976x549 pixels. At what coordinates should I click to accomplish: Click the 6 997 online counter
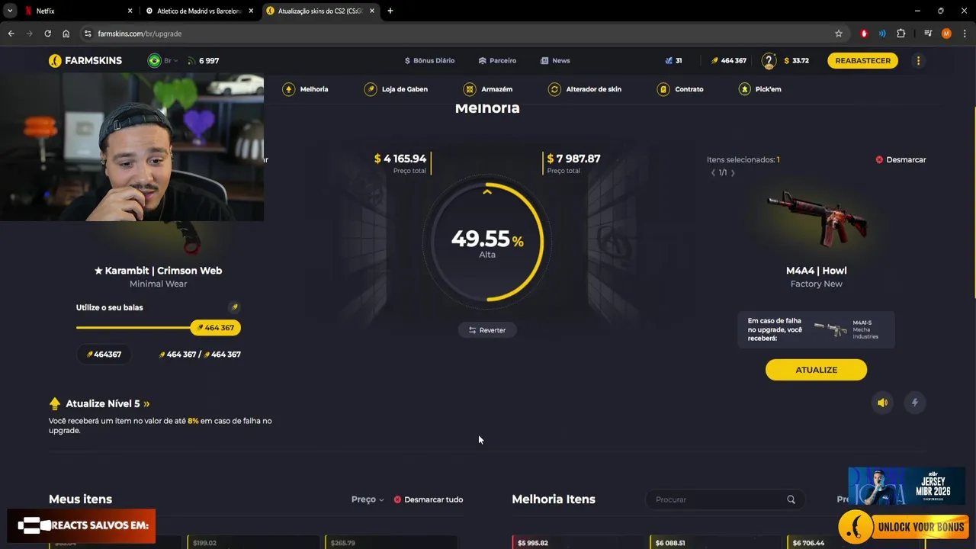pos(203,60)
